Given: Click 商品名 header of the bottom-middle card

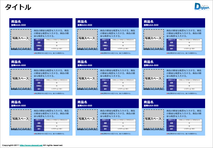Looking at the screenshot, I should (83, 102).
